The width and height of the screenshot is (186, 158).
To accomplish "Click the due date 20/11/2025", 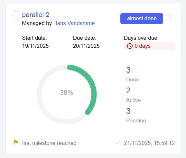I will 86,46.
